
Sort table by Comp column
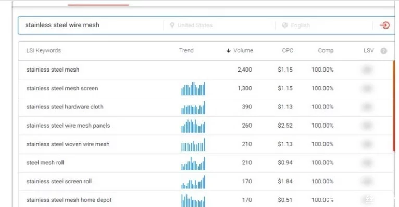click(x=326, y=50)
